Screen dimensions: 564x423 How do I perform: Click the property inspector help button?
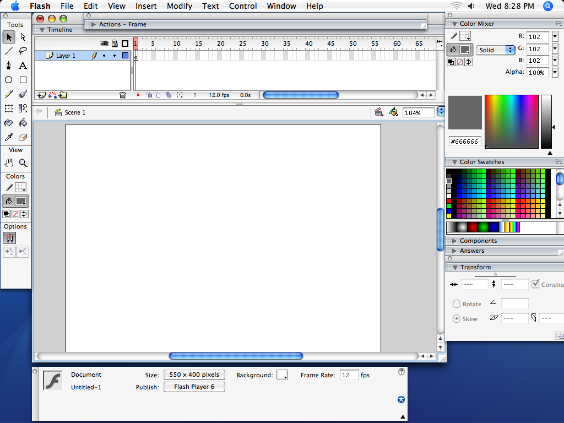point(402,372)
